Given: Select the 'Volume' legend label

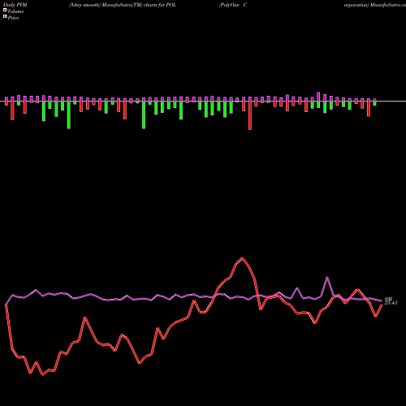Looking at the screenshot, I should coord(15,11).
